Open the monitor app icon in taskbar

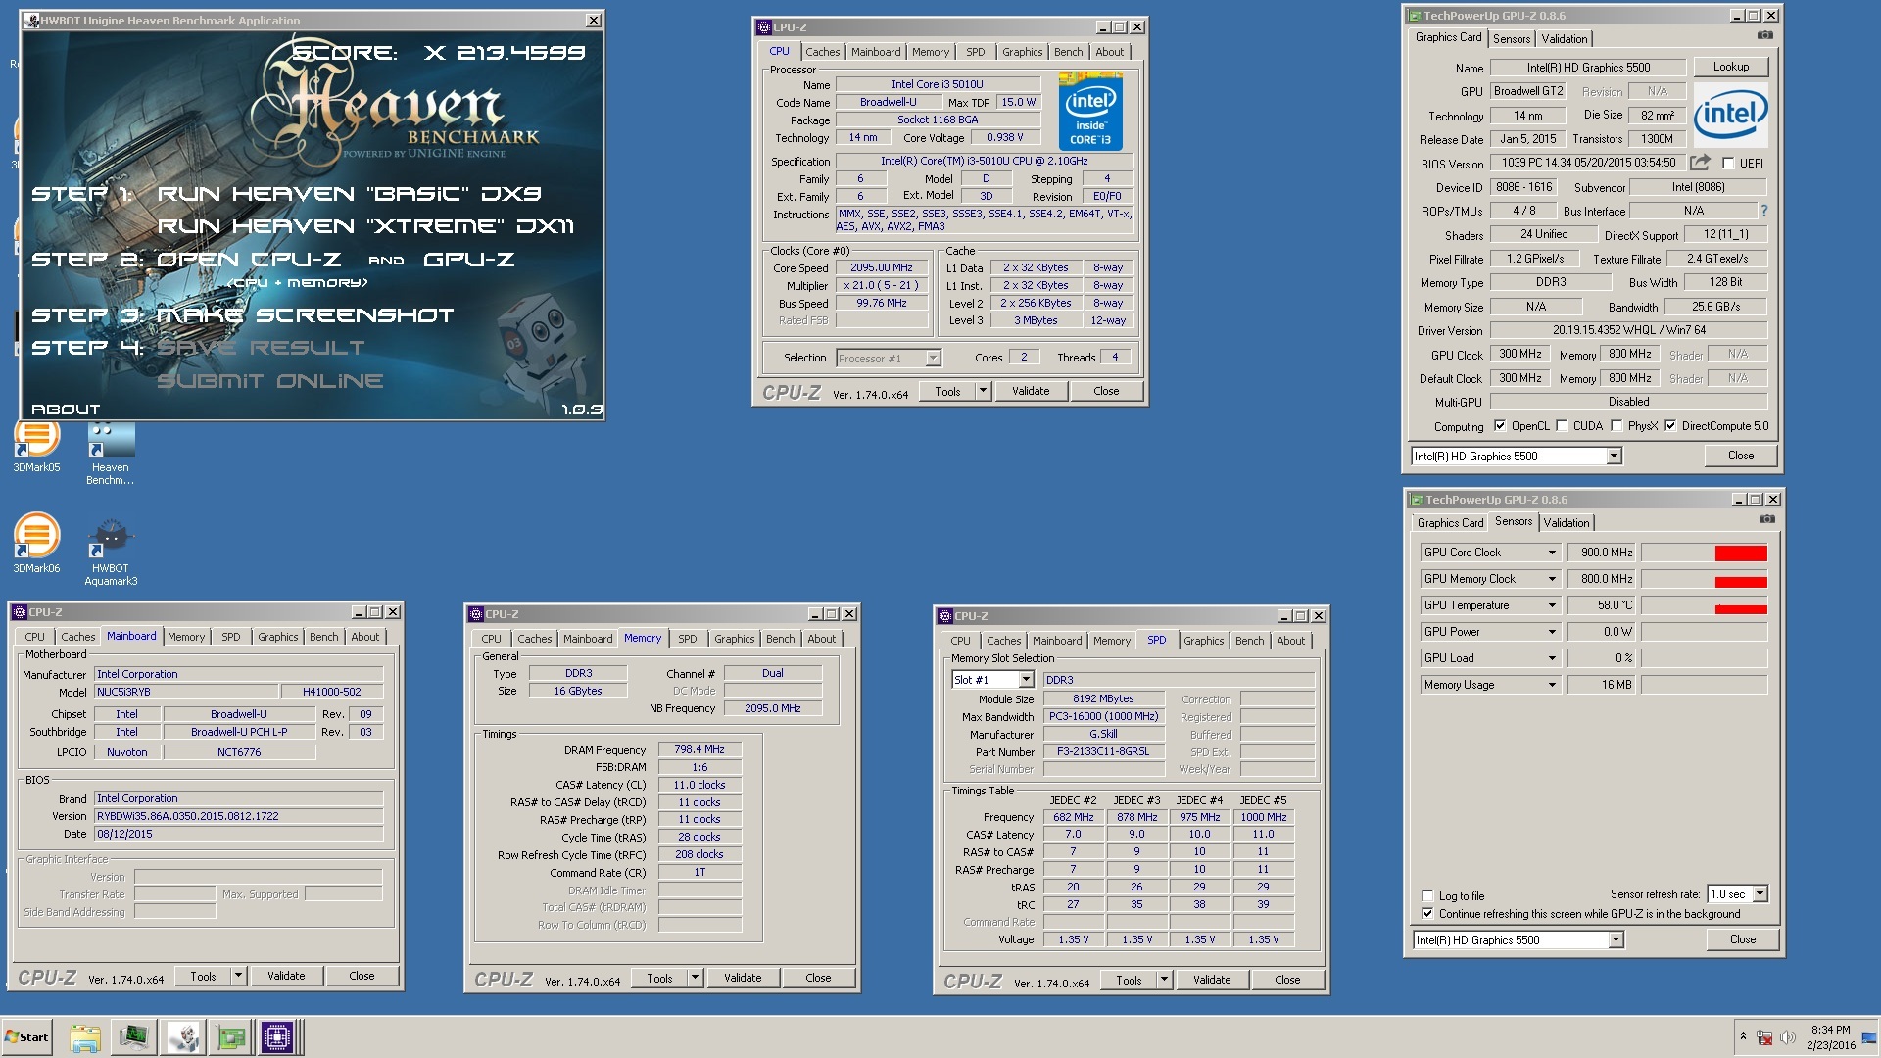[134, 1037]
